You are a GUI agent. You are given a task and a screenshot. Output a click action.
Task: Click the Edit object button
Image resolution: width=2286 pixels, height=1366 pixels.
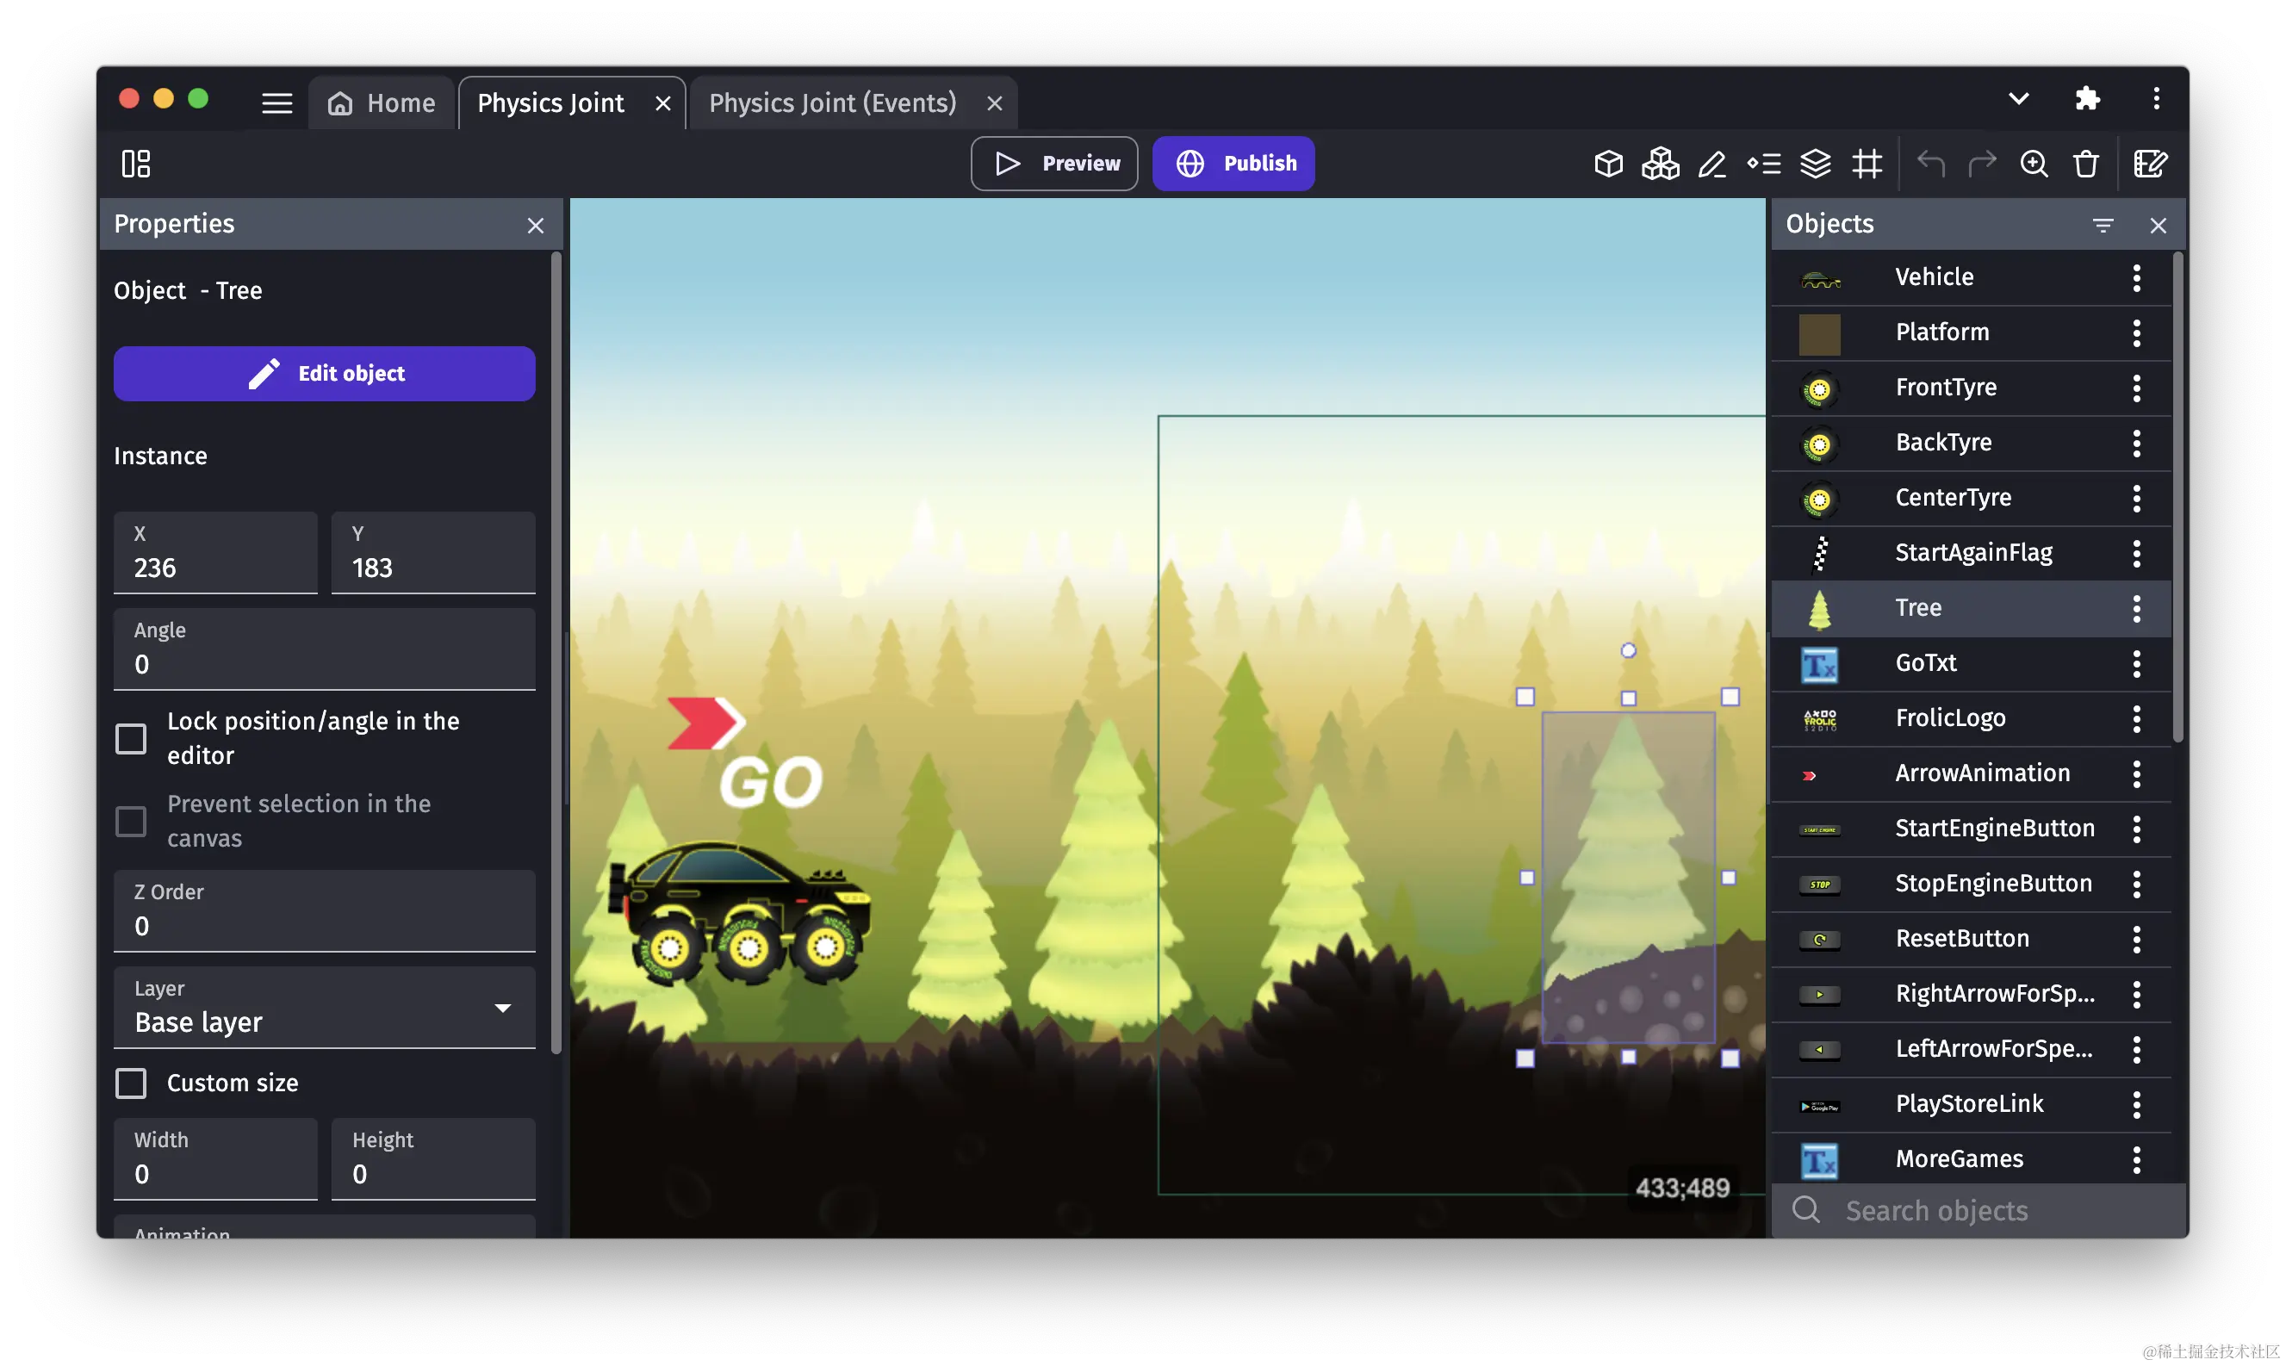click(324, 374)
